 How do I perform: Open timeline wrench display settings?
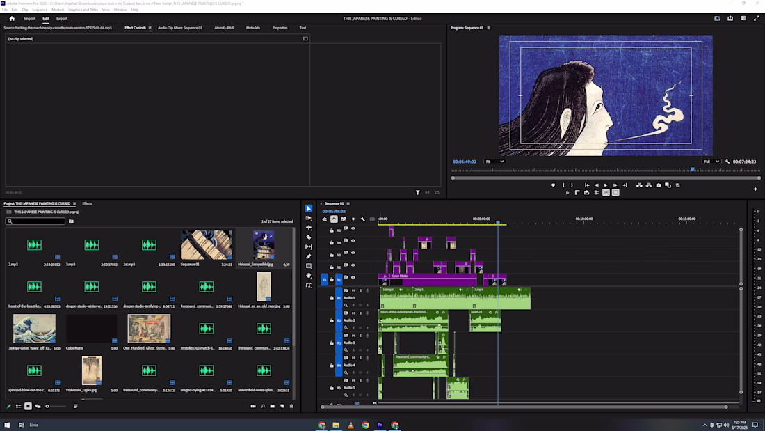pos(362,219)
